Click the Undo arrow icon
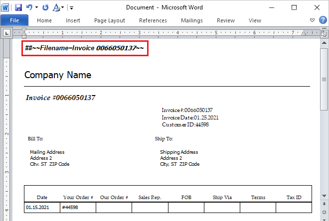 click(29, 7)
